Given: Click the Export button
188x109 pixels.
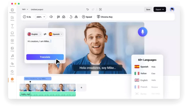Looking at the screenshot, I should tap(160, 10).
